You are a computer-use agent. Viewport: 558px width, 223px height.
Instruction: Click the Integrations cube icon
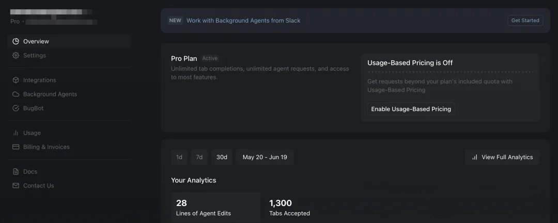click(x=16, y=80)
